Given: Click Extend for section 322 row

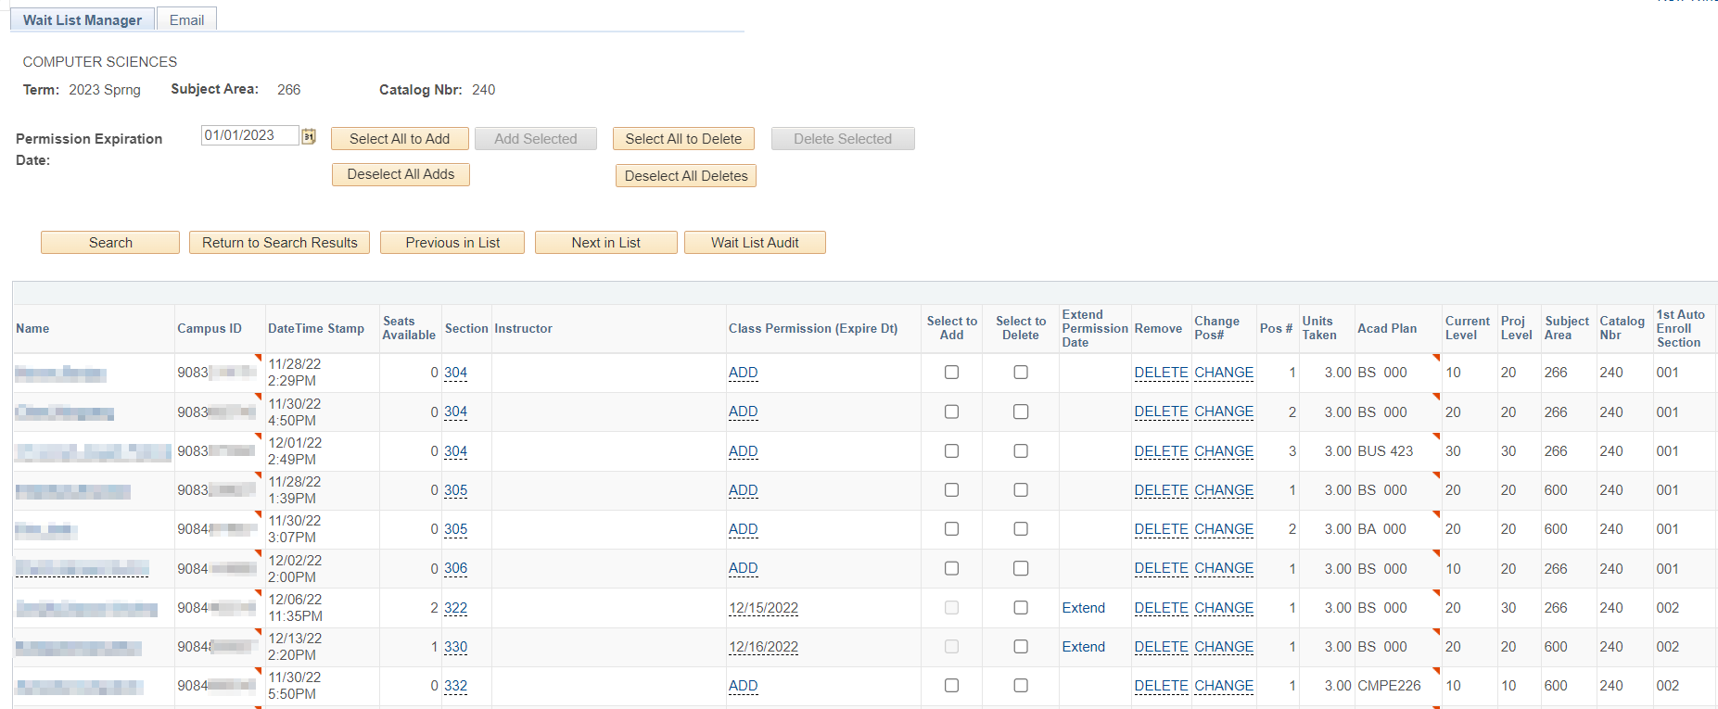Looking at the screenshot, I should click(x=1083, y=608).
